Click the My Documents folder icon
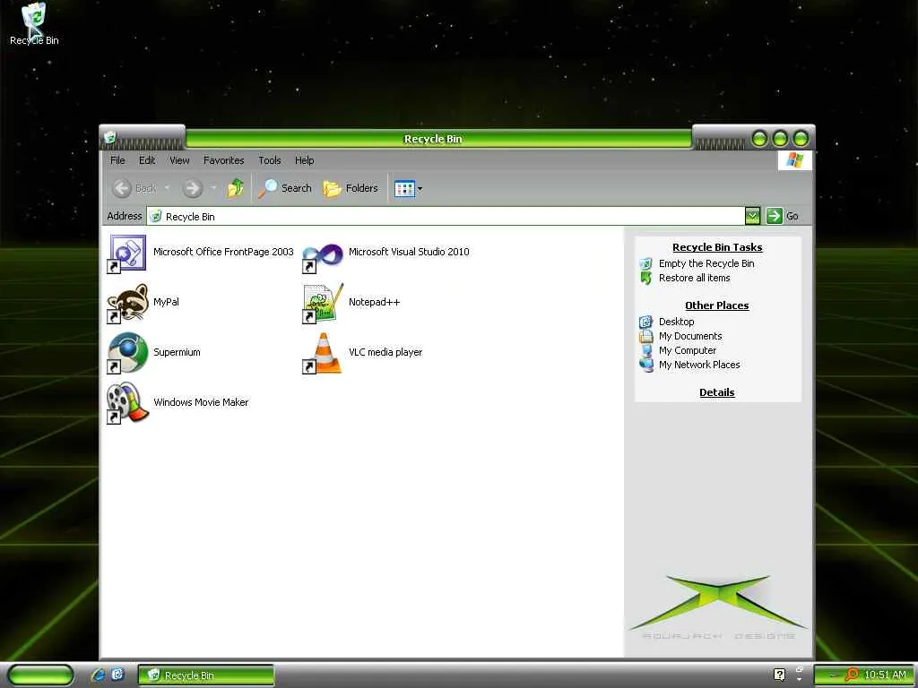This screenshot has height=688, width=918. click(x=645, y=337)
